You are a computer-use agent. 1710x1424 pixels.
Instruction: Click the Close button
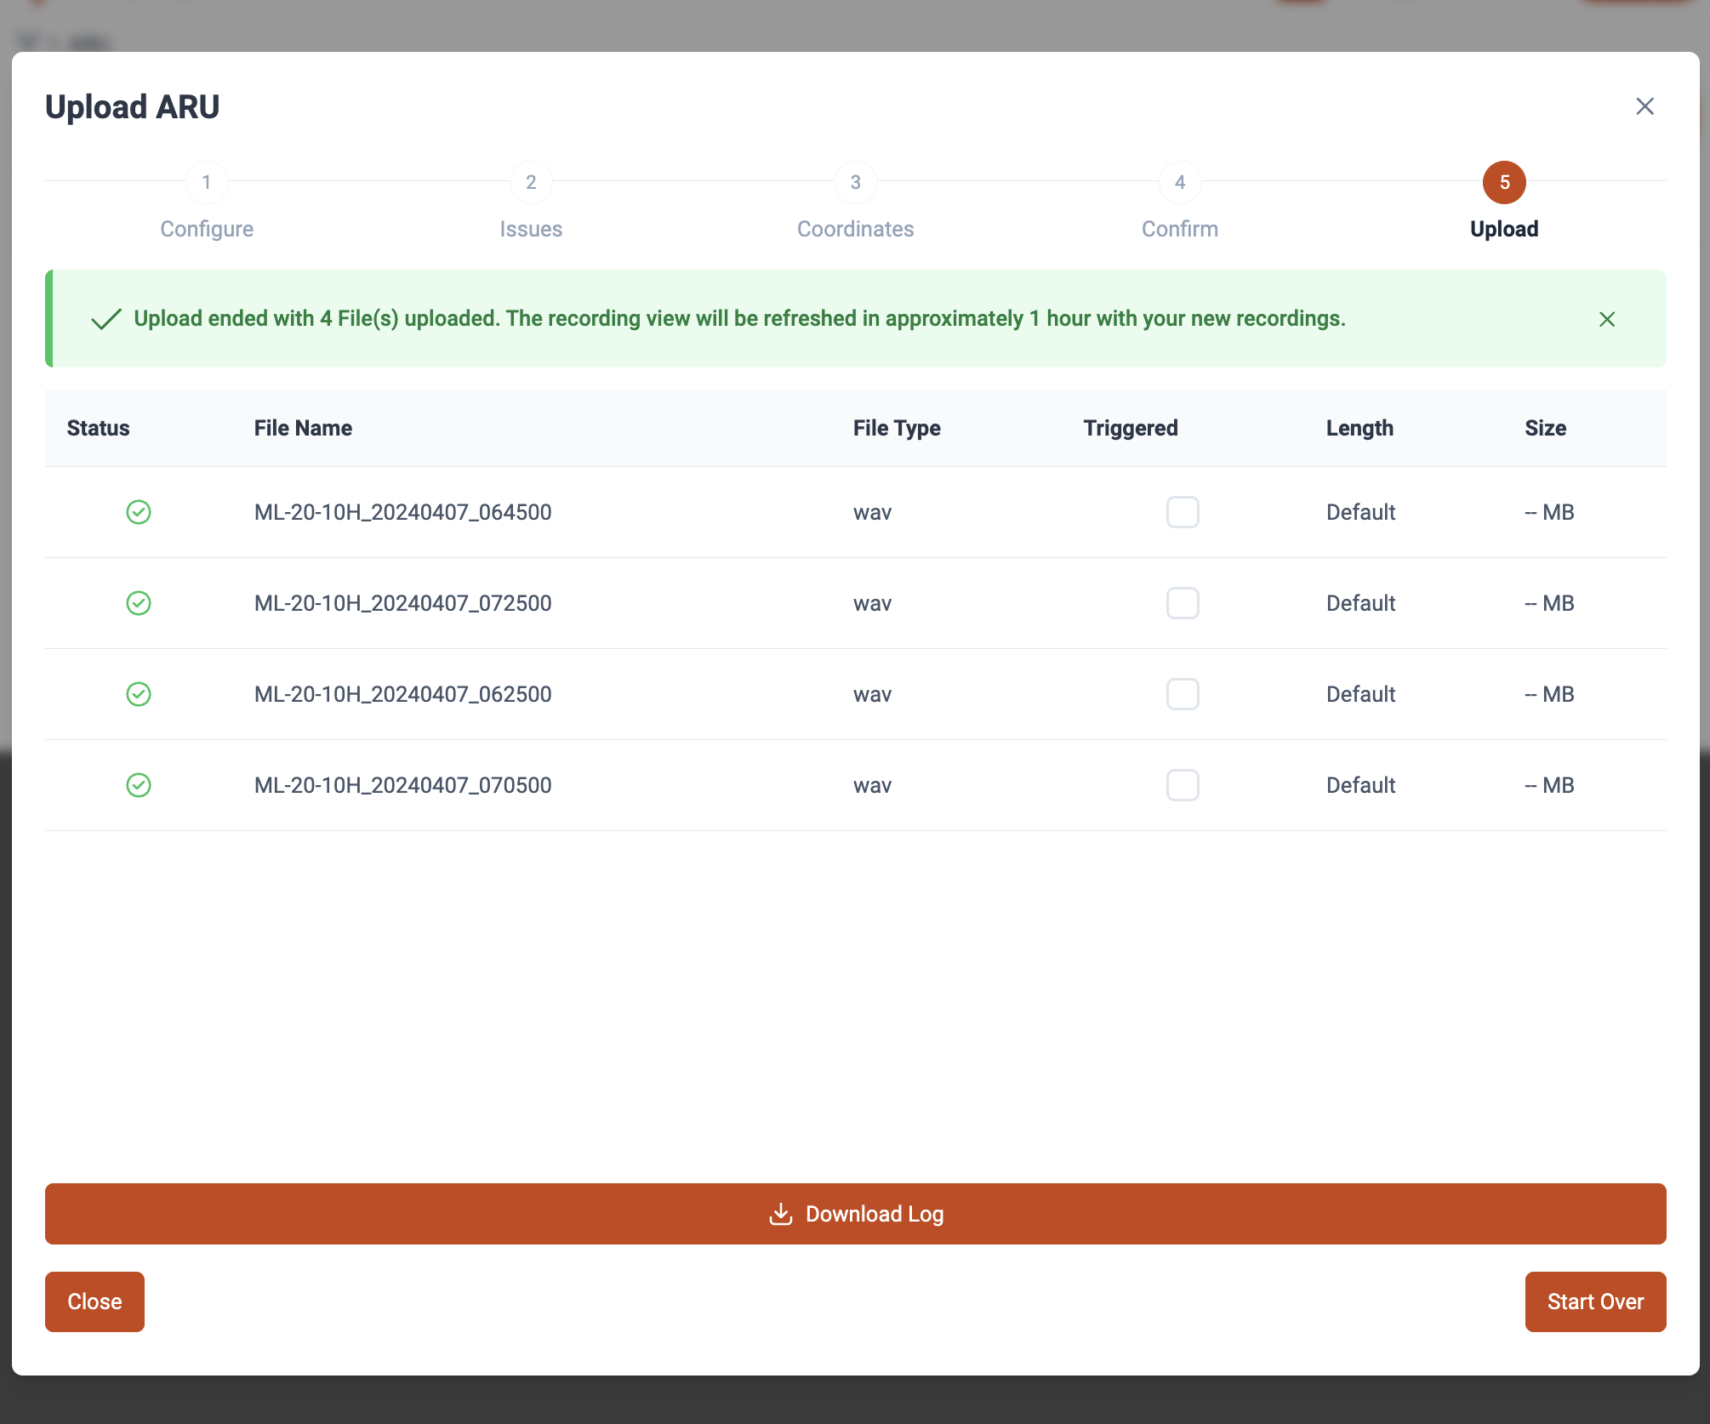click(94, 1302)
